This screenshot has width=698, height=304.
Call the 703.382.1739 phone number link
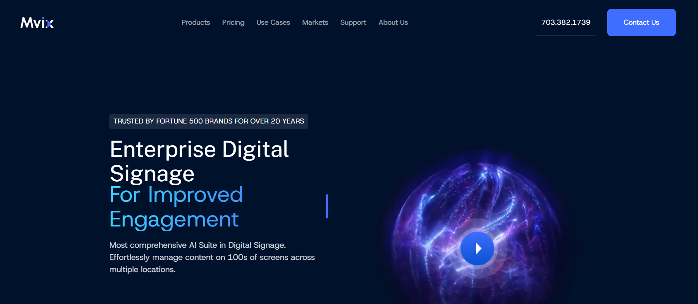[x=566, y=22]
